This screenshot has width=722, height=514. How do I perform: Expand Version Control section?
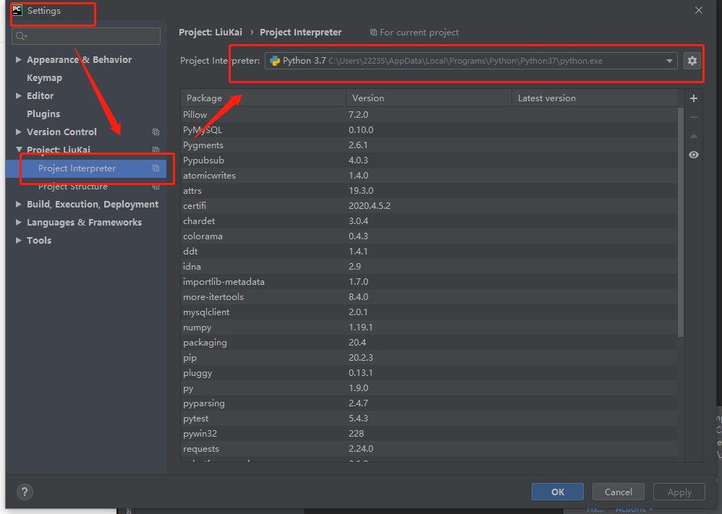[18, 132]
